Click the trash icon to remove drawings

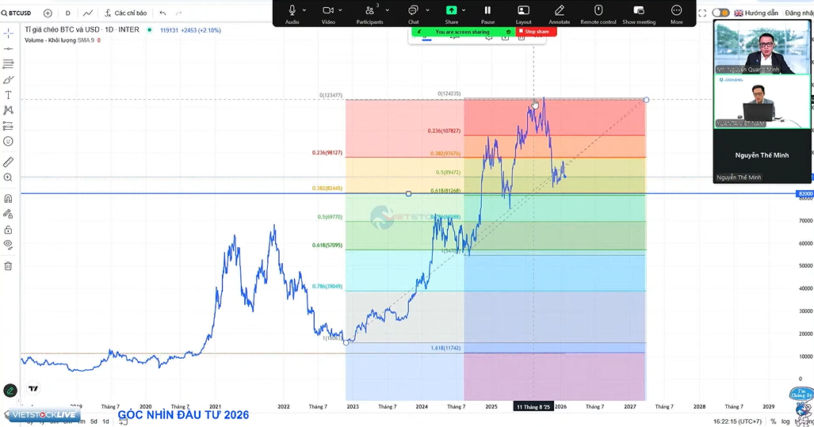tap(9, 266)
